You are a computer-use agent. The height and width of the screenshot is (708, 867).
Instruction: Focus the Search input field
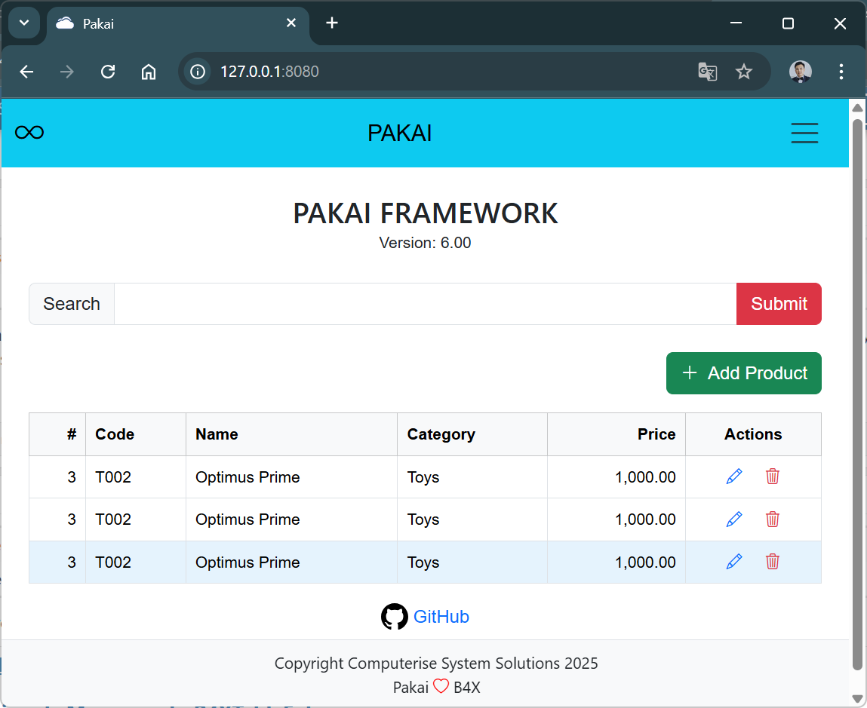click(x=425, y=304)
